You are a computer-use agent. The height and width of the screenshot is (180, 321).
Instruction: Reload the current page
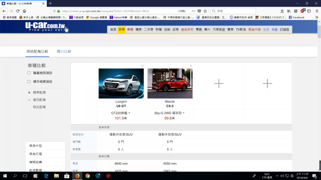(18, 11)
